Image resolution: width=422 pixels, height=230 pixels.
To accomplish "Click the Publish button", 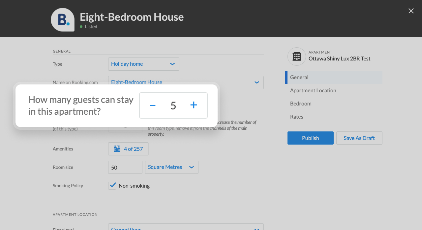I will click(x=310, y=138).
